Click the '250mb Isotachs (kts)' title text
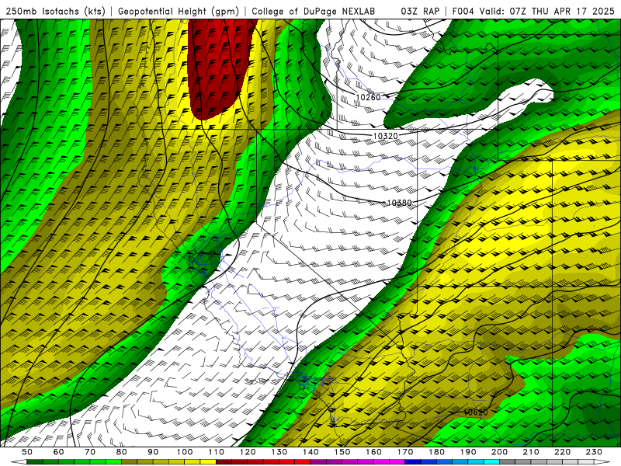 56,12
